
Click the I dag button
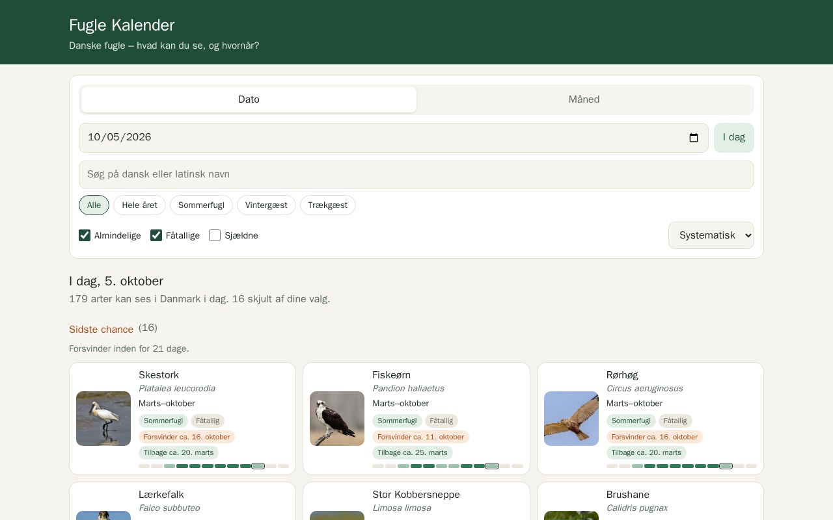pyautogui.click(x=734, y=138)
